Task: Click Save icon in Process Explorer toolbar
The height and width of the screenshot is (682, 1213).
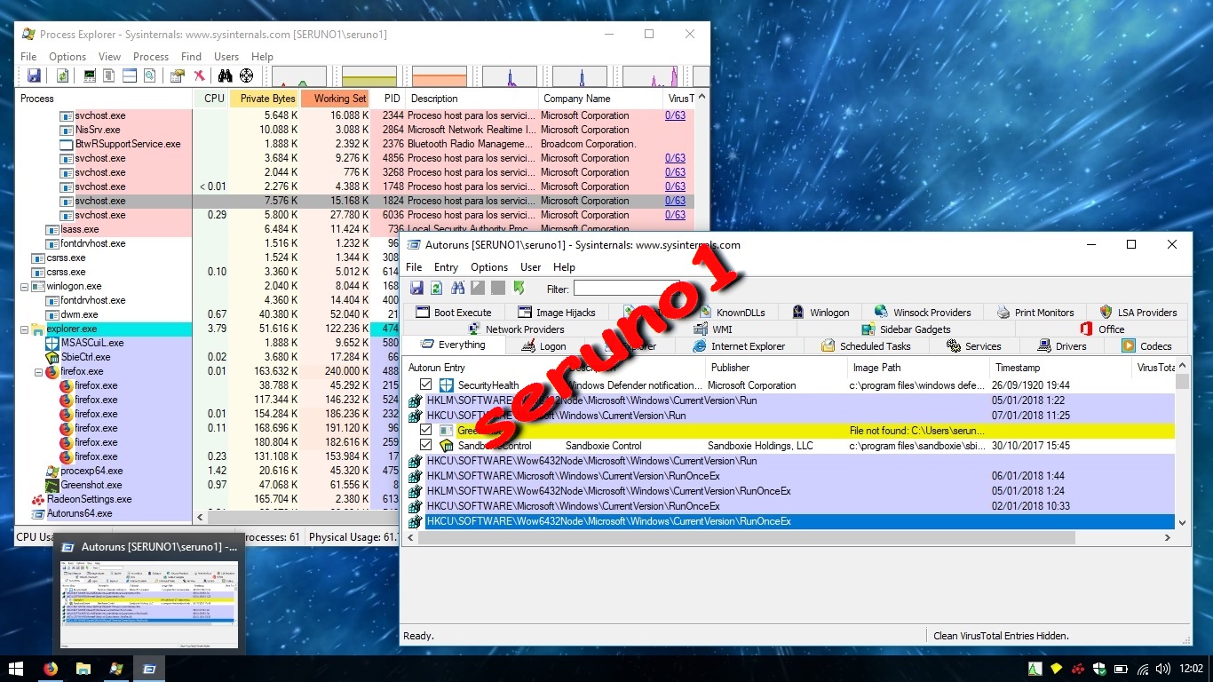Action: pyautogui.click(x=34, y=76)
